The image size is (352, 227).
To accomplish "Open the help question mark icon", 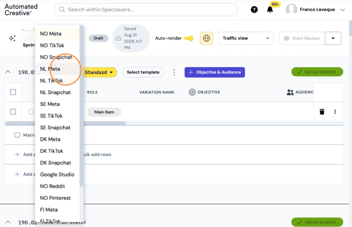I will (254, 9).
